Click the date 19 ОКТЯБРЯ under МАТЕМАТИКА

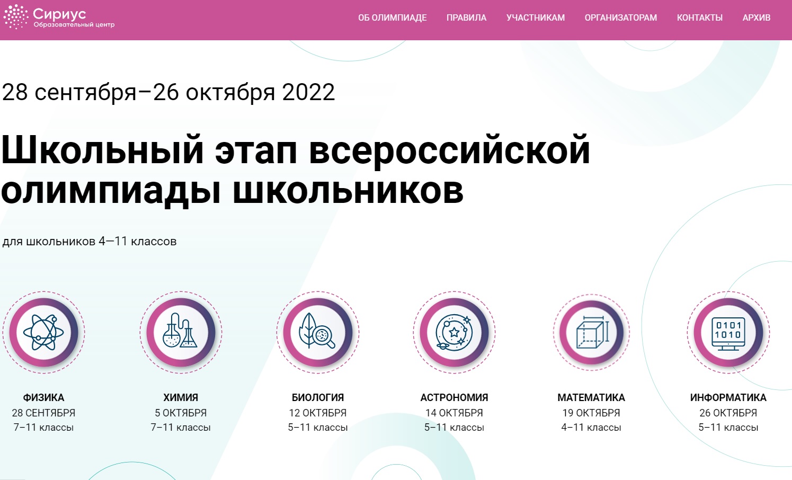pyautogui.click(x=591, y=413)
